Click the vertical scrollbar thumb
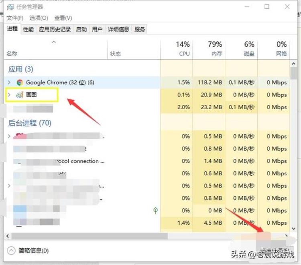Viewport: 301px width, 265px height. click(293, 73)
